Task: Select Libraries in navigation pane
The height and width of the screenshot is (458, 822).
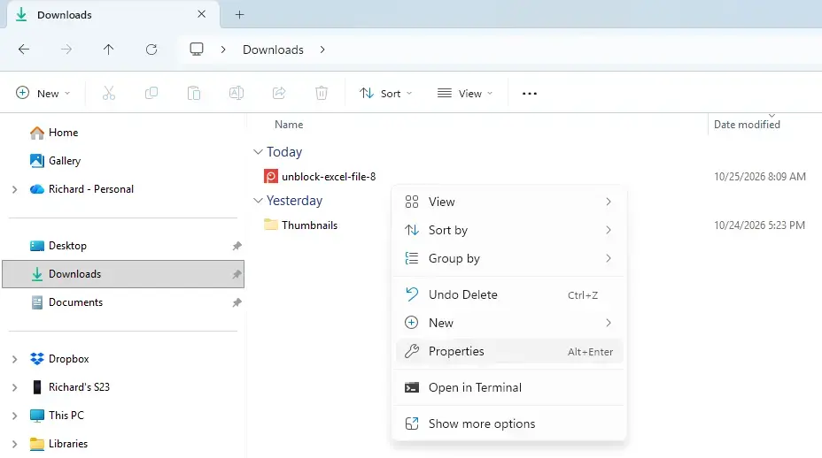Action: 58,443
